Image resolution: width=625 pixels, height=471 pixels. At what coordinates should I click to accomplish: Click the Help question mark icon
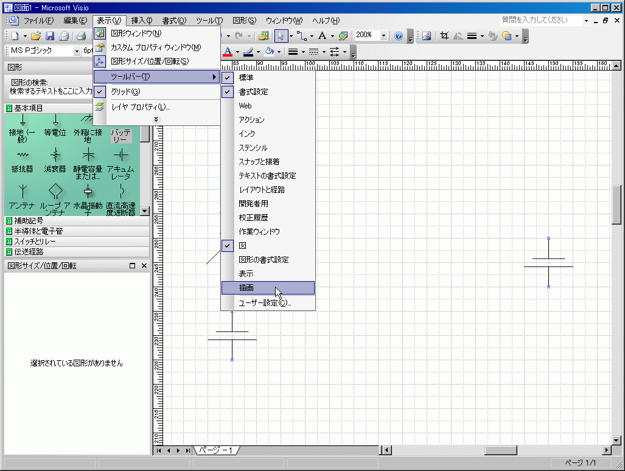pos(399,36)
